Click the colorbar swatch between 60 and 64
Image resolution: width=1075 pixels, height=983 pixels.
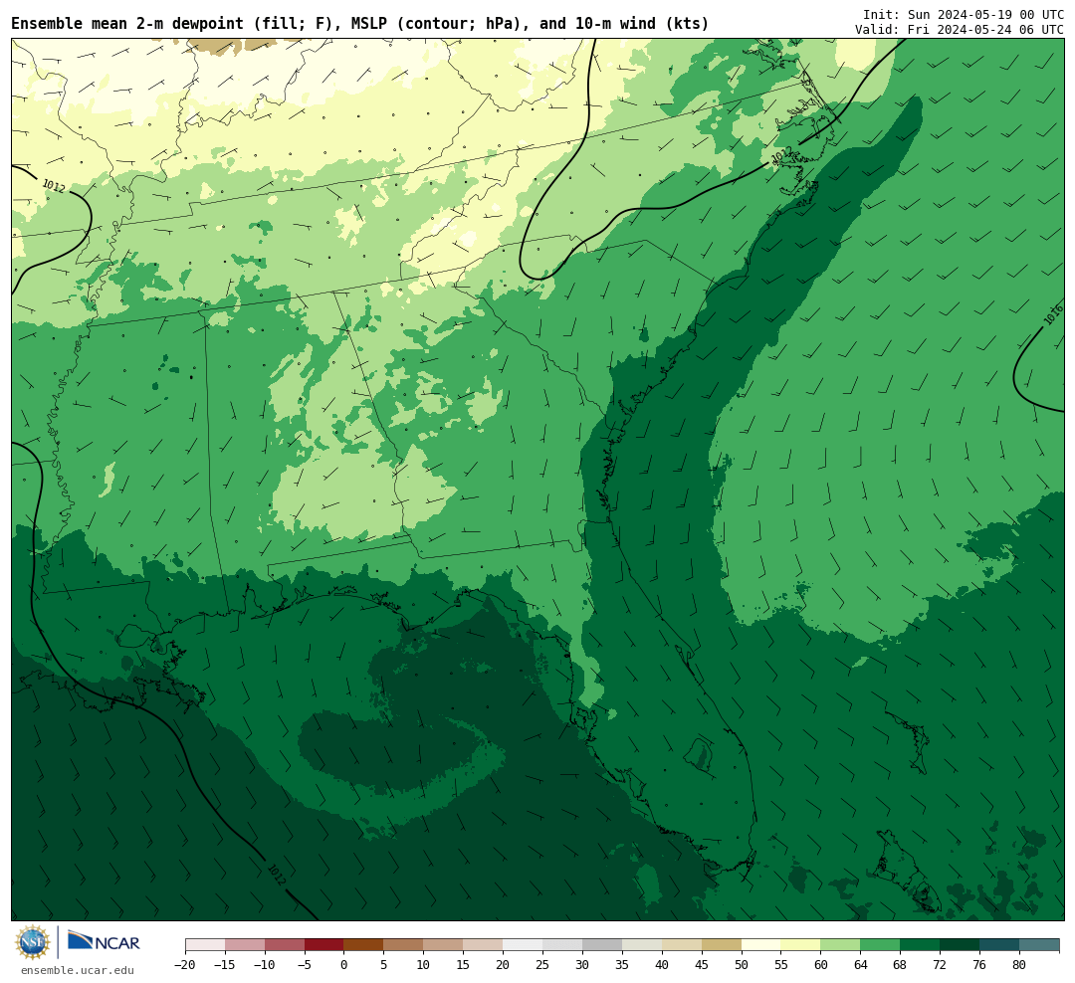click(x=840, y=945)
